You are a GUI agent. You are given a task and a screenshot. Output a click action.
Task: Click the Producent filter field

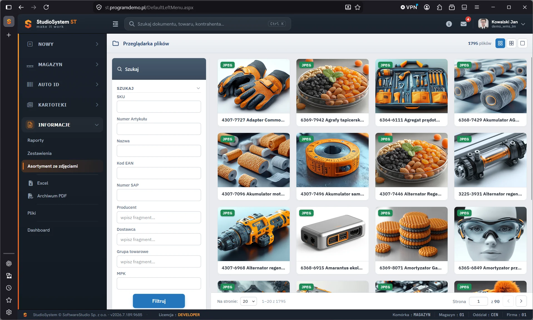pyautogui.click(x=159, y=217)
